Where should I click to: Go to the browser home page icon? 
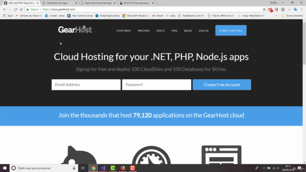[21, 10]
